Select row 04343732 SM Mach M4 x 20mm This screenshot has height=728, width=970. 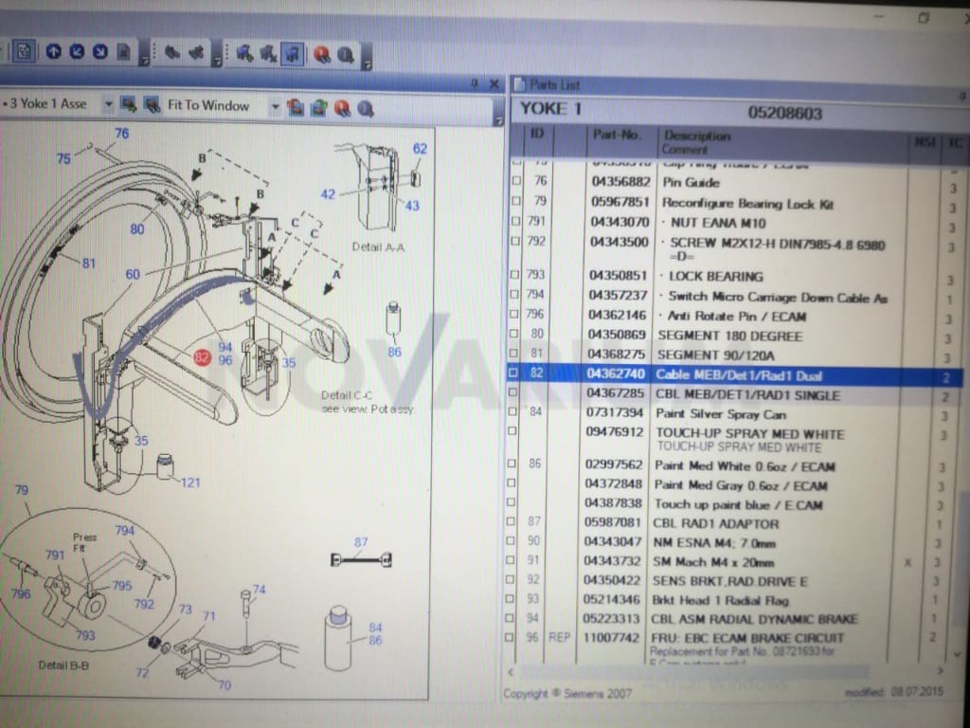(732, 562)
